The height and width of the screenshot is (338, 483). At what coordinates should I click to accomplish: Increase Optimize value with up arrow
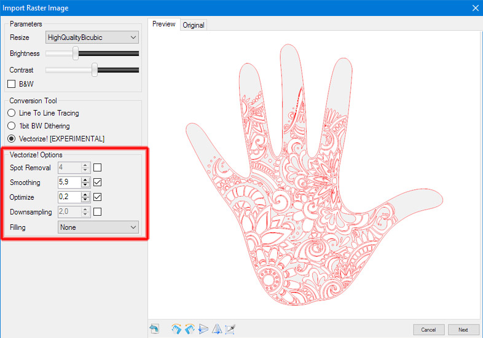tap(85, 194)
